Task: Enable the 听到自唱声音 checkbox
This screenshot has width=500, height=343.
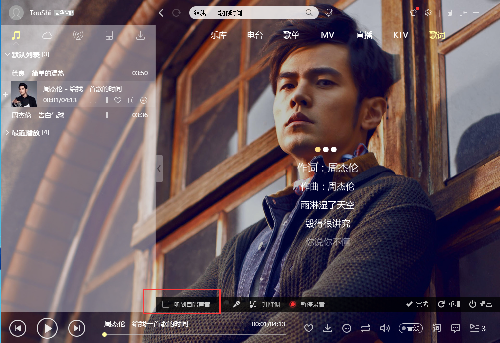Action: 166,304
